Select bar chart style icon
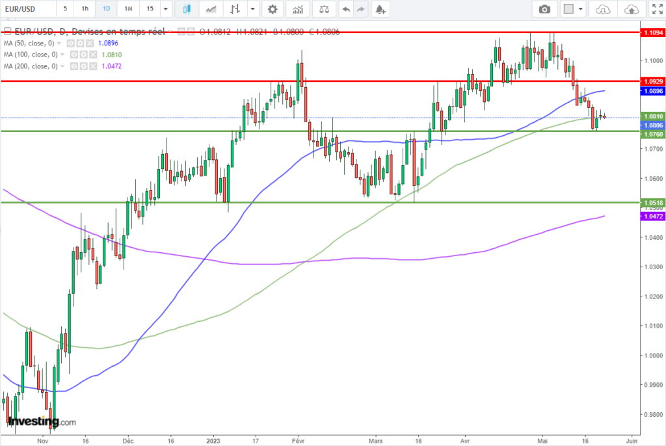Screen dimensions: 666x446 235,9
